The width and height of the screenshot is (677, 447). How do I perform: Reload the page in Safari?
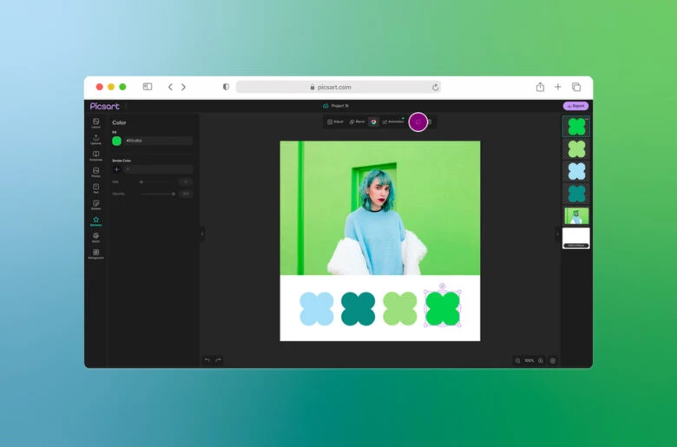435,88
